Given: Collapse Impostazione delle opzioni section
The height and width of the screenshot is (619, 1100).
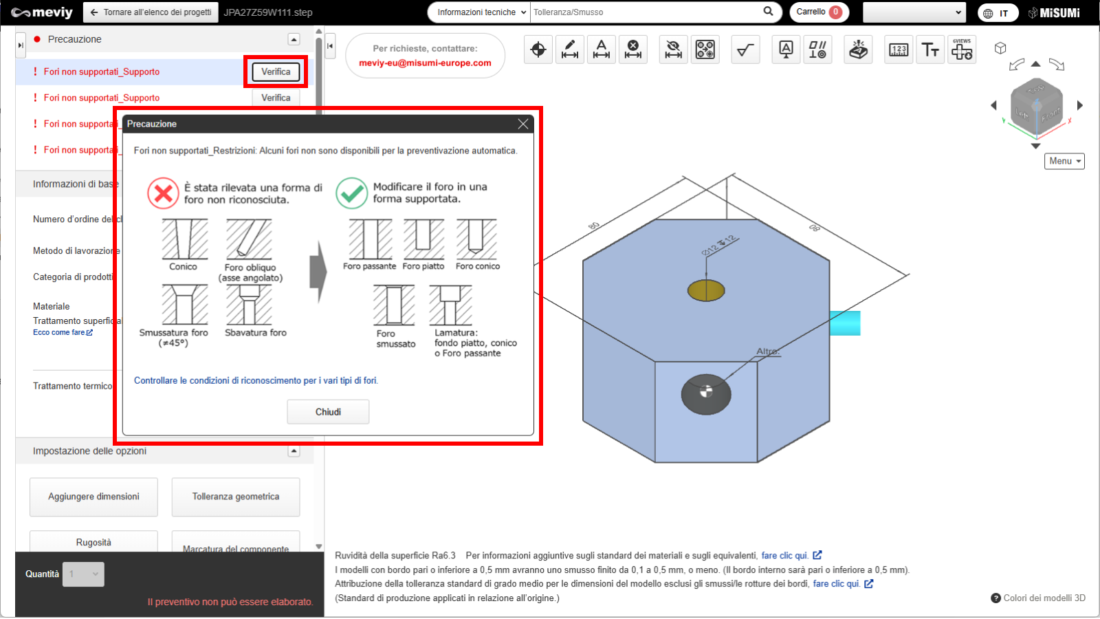Looking at the screenshot, I should [x=294, y=451].
